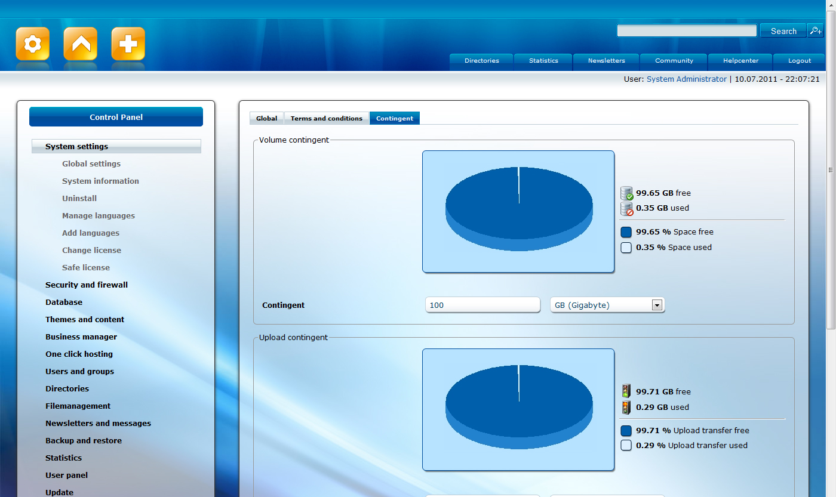Expand the Statistics sidebar section
The image size is (836, 497).
63,458
